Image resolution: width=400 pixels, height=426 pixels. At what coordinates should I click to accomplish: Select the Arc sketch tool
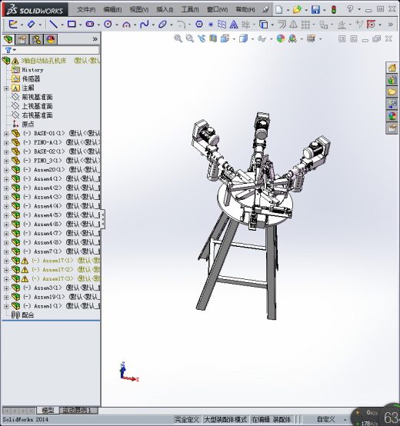[126, 25]
